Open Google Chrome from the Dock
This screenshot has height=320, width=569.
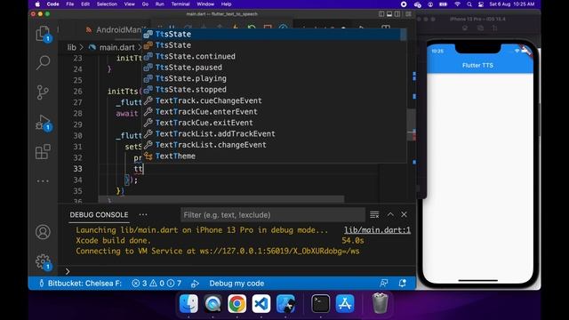[x=237, y=303]
